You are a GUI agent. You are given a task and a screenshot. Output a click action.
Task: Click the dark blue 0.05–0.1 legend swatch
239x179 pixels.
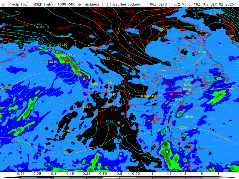pyautogui.click(x=45, y=178)
